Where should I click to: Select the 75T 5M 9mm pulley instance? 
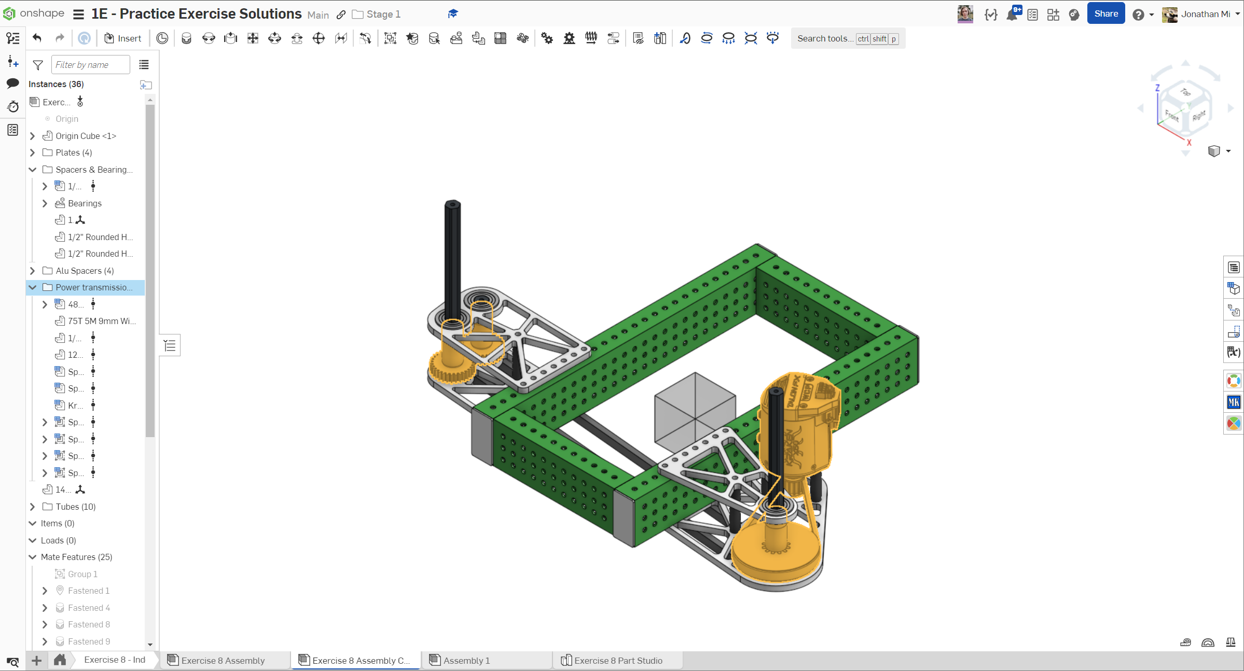click(101, 321)
